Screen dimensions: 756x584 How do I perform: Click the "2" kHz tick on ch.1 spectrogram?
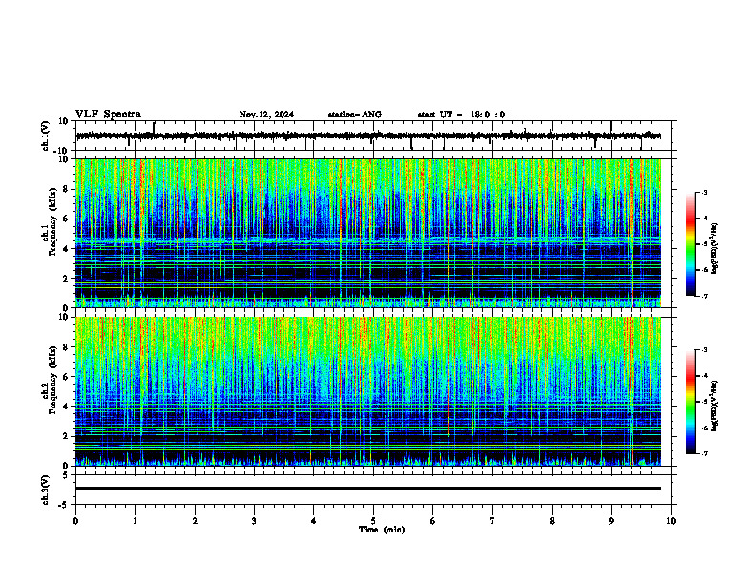click(66, 278)
